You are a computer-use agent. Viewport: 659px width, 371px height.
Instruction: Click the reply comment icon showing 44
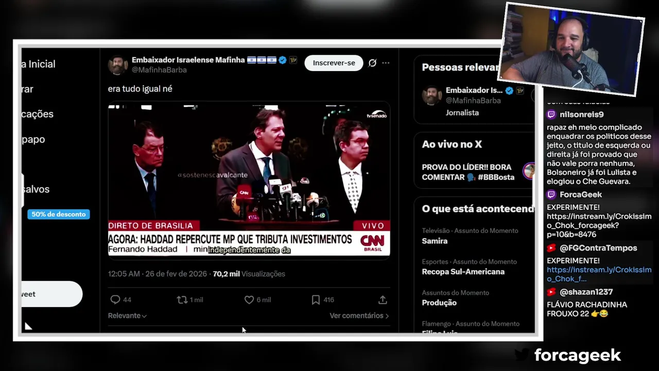pyautogui.click(x=115, y=299)
